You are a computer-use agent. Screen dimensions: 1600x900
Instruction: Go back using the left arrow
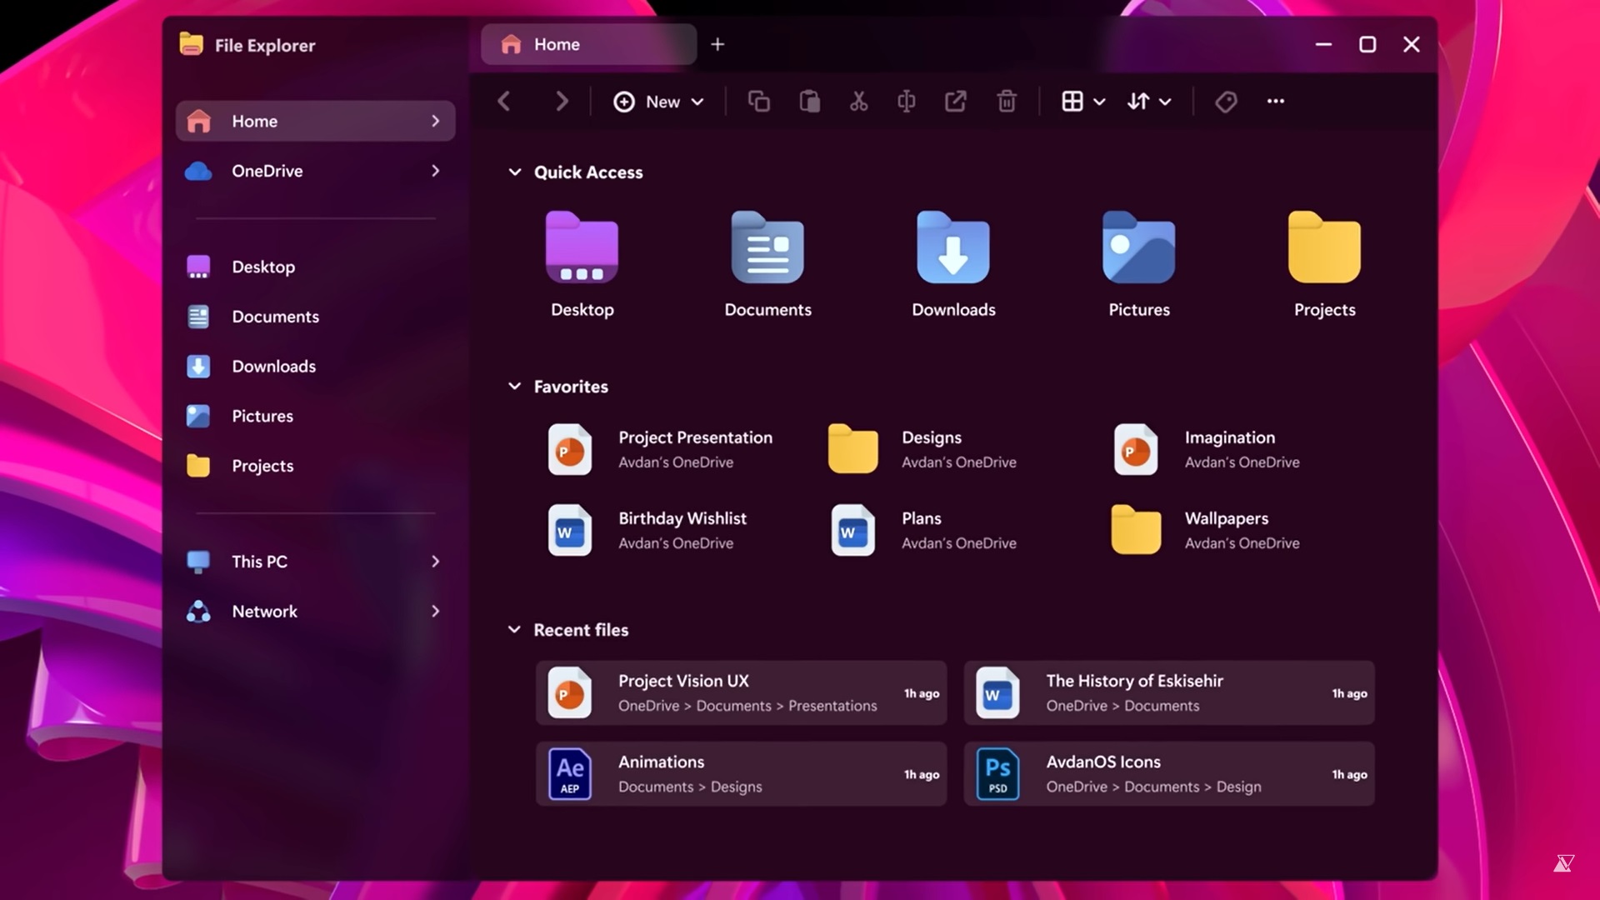tap(504, 102)
